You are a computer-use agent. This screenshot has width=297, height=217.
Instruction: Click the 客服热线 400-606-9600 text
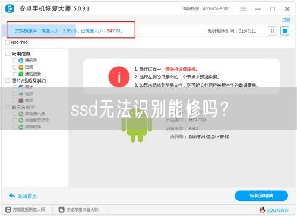click(x=206, y=8)
